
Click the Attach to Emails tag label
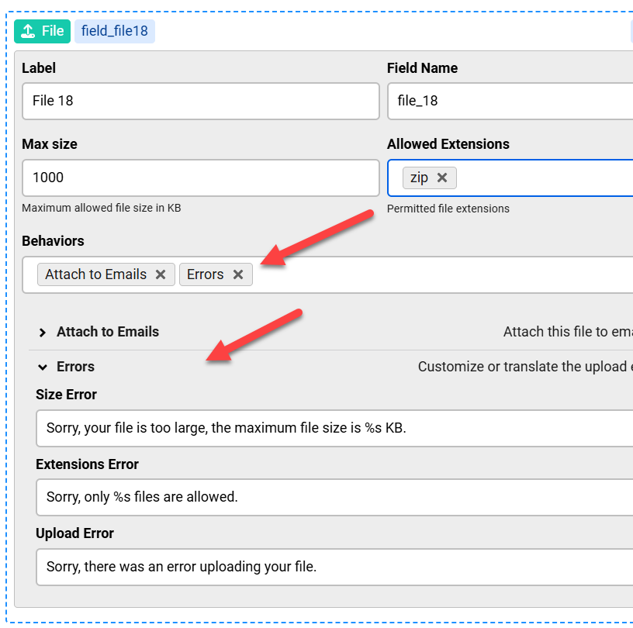click(95, 274)
